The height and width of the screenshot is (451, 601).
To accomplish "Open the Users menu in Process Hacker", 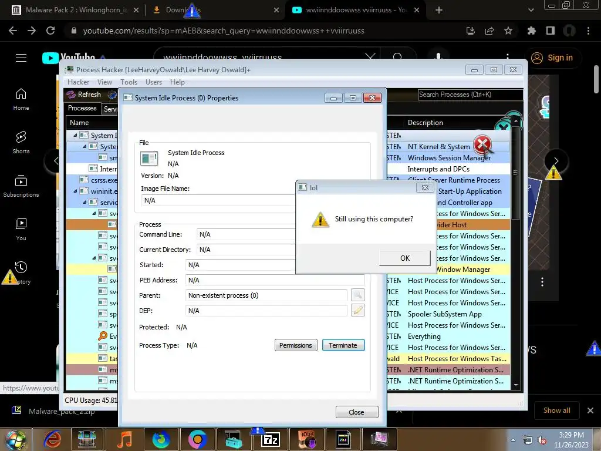I will point(154,82).
